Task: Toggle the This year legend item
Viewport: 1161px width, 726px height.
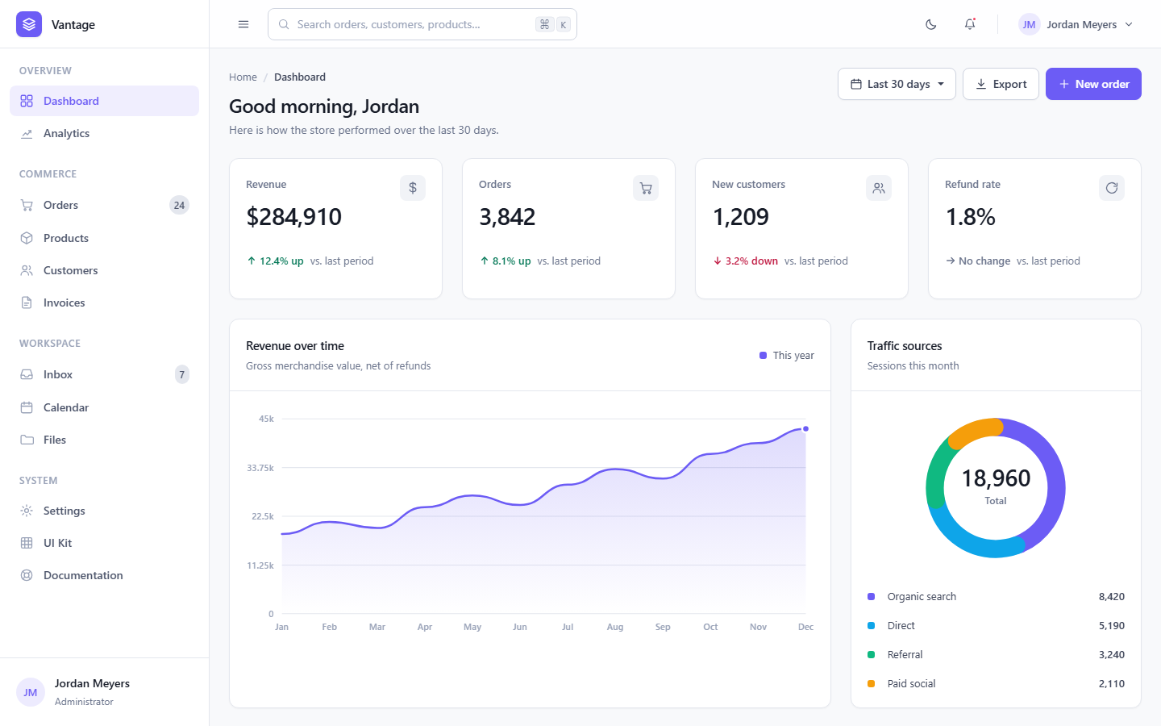Action: [x=787, y=355]
